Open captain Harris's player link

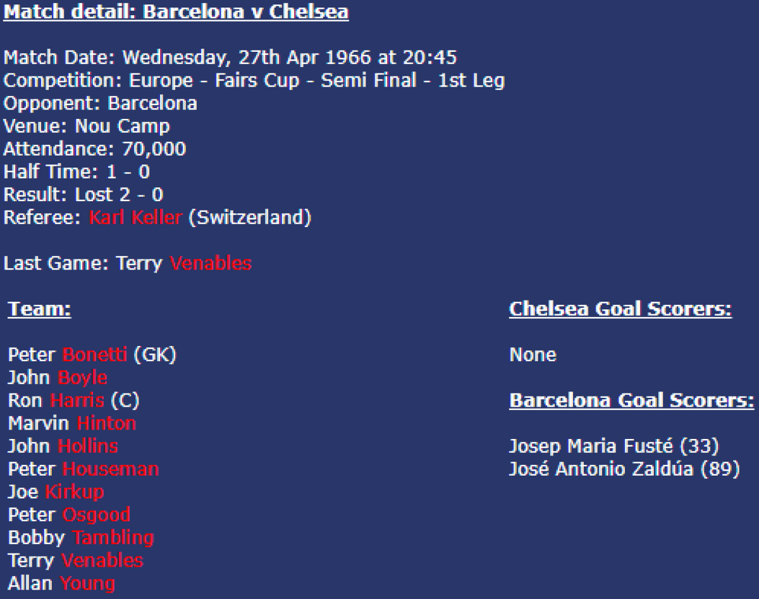pyautogui.click(x=77, y=400)
